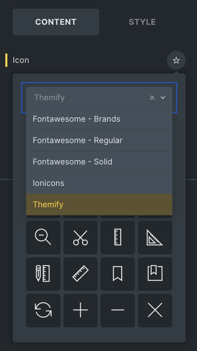Choose the scissors icon

tap(80, 237)
